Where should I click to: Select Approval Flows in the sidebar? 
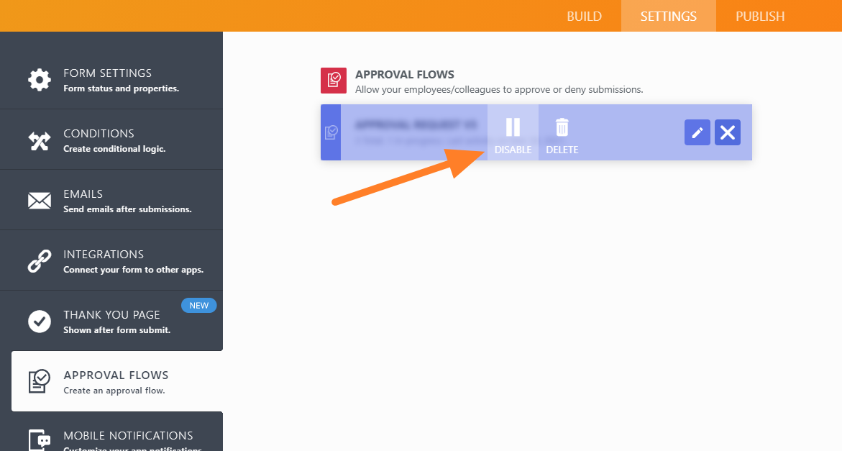point(117,381)
